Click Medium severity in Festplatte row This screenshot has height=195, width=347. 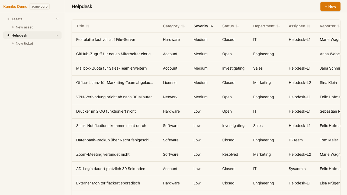pyautogui.click(x=201, y=40)
